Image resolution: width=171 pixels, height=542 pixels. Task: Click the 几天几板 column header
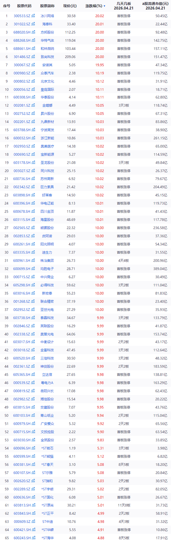pyautogui.click(x=124, y=4)
